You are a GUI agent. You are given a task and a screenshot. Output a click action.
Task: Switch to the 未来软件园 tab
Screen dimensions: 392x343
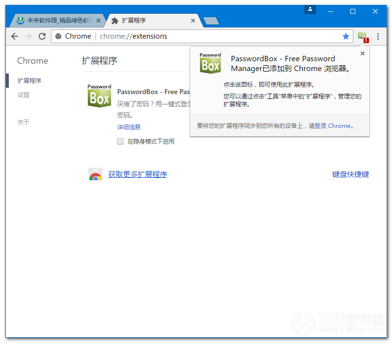[57, 21]
